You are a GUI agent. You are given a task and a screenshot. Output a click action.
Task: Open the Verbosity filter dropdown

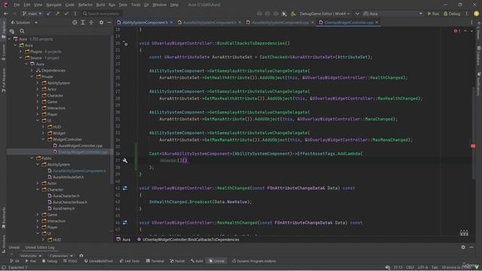(x=30, y=256)
